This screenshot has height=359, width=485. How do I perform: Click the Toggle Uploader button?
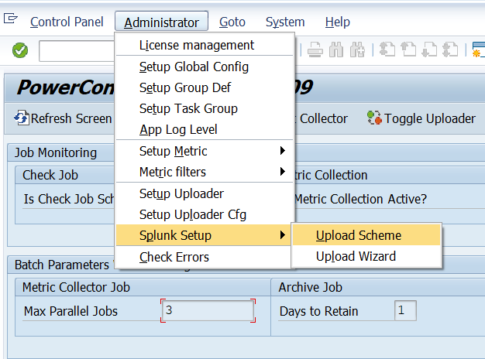(421, 118)
